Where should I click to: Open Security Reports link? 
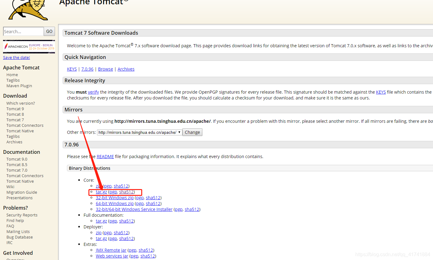tap(22, 215)
